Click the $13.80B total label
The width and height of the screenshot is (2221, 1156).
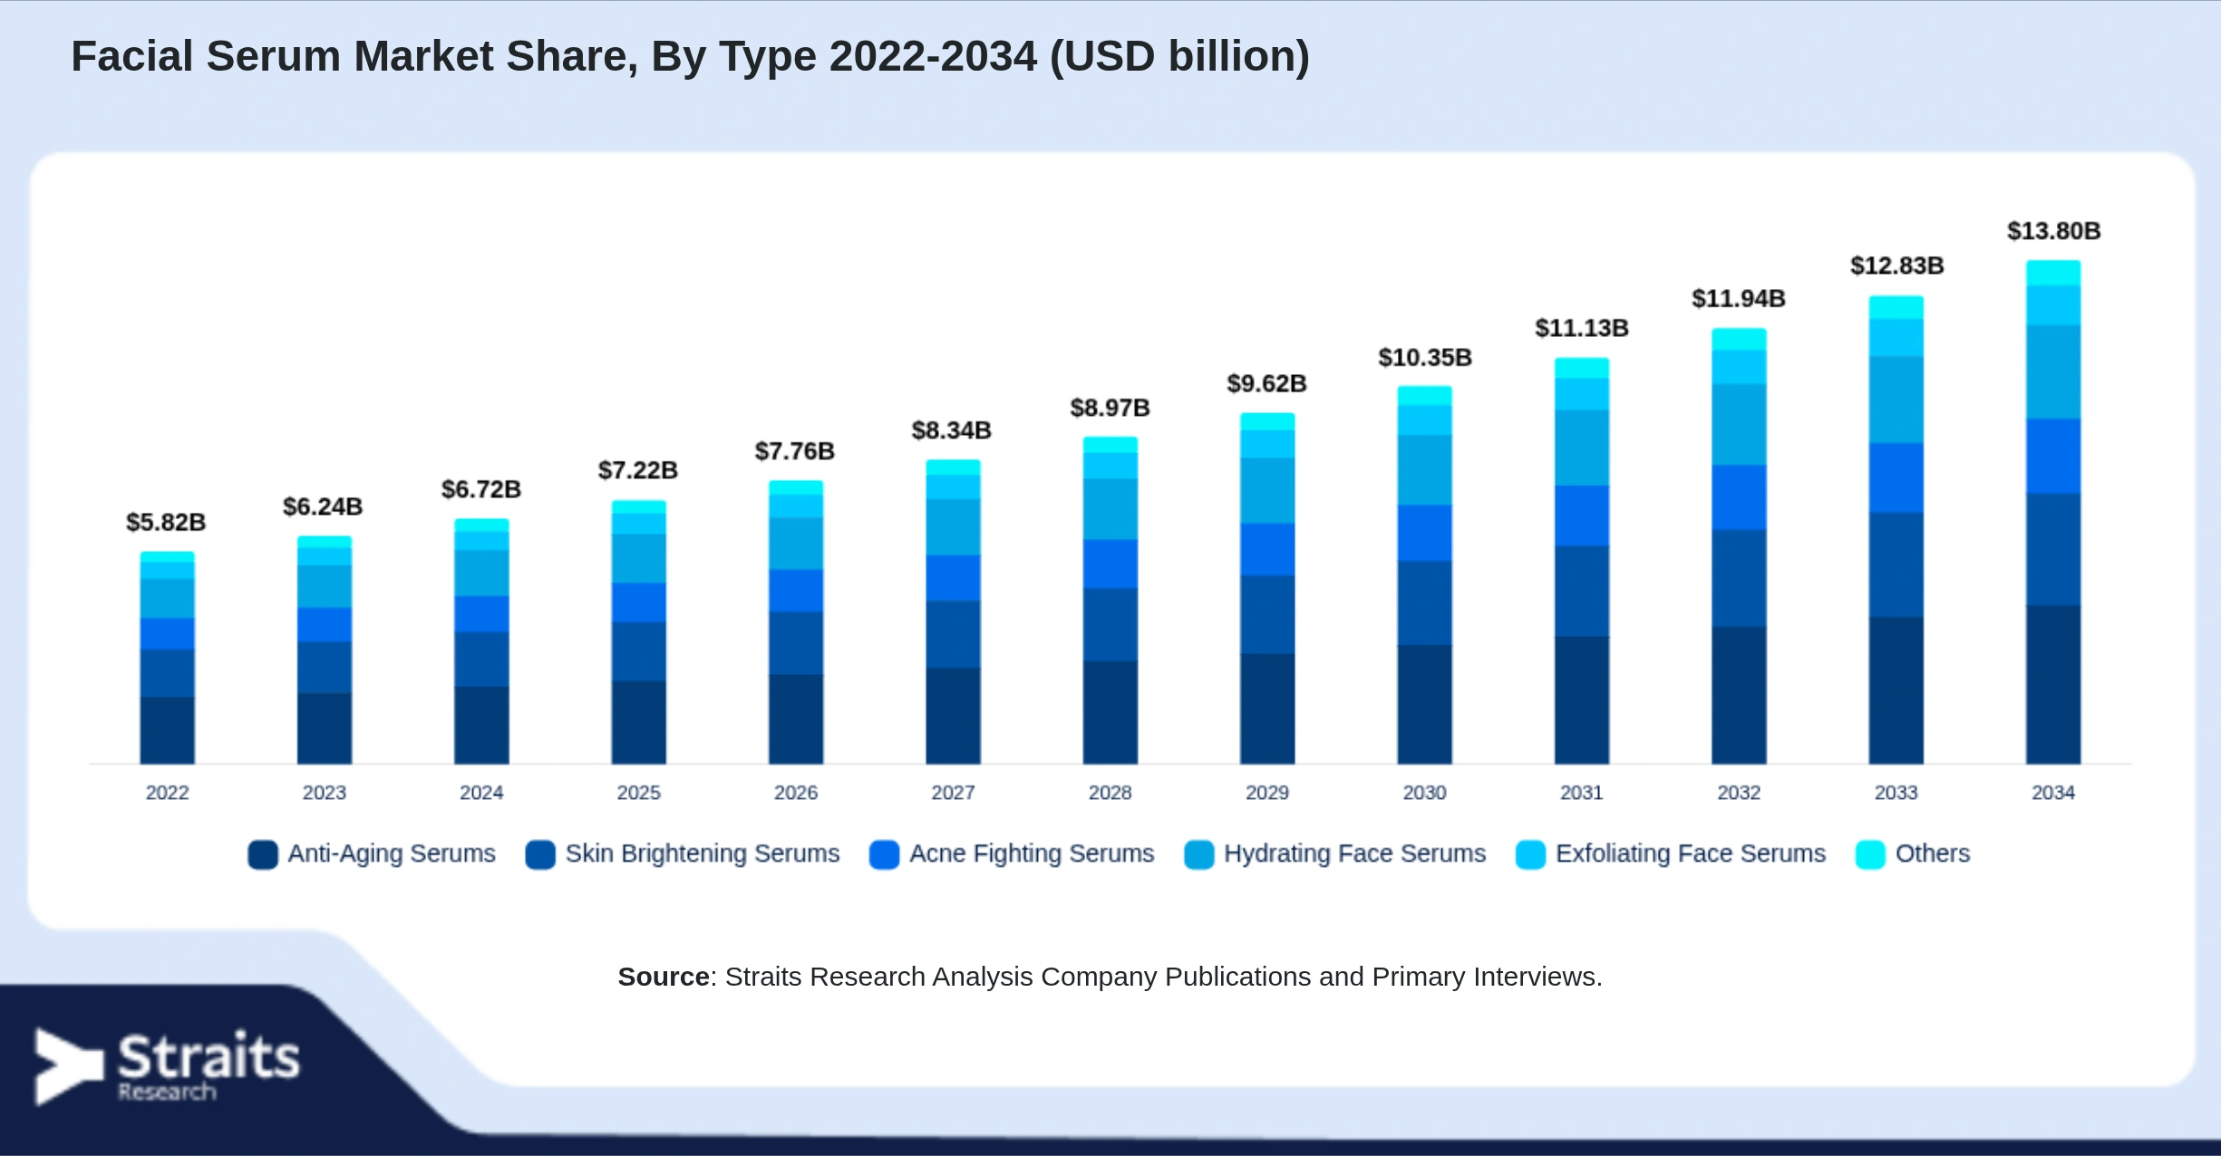click(2054, 231)
